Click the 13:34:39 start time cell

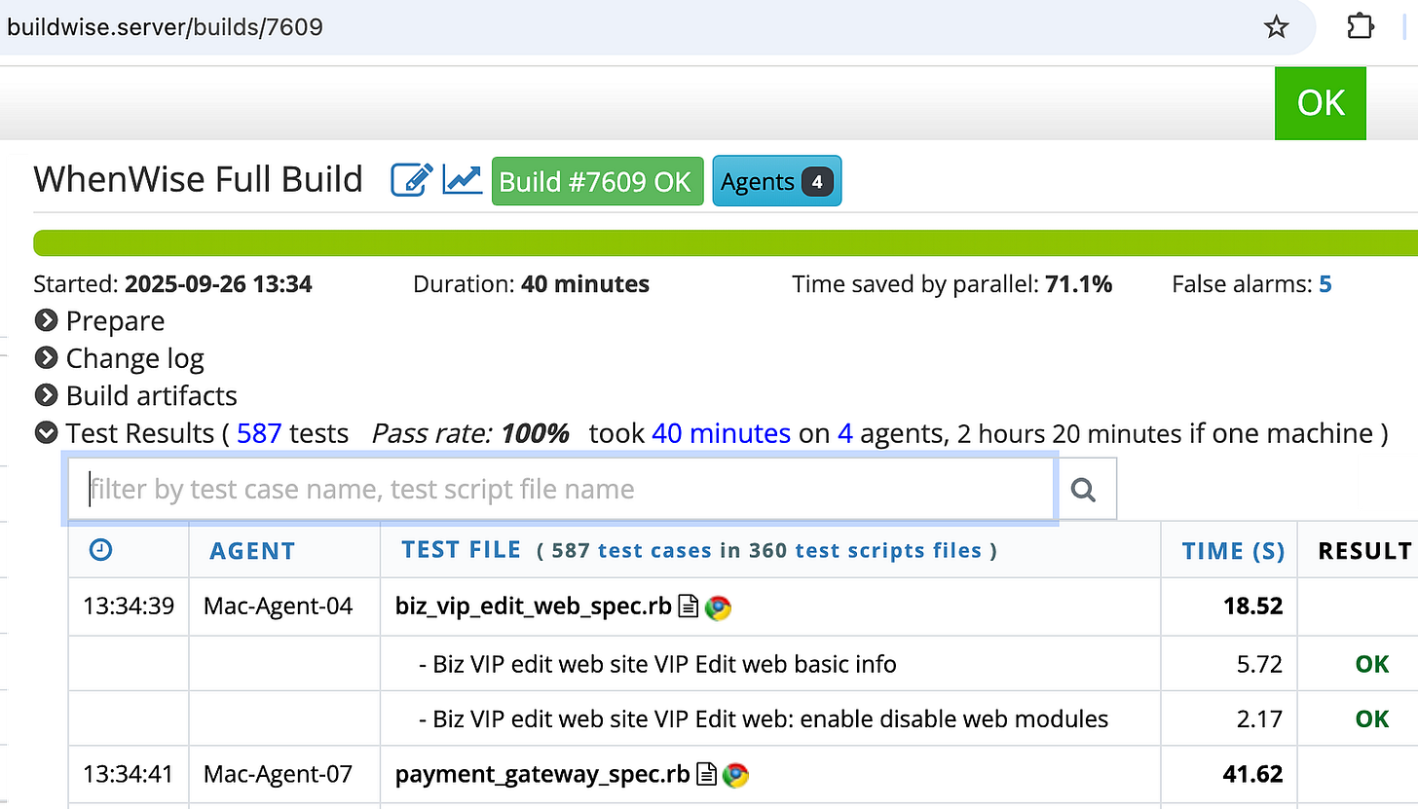coord(129,607)
